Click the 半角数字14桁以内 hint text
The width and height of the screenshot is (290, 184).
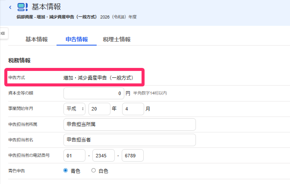(150, 93)
